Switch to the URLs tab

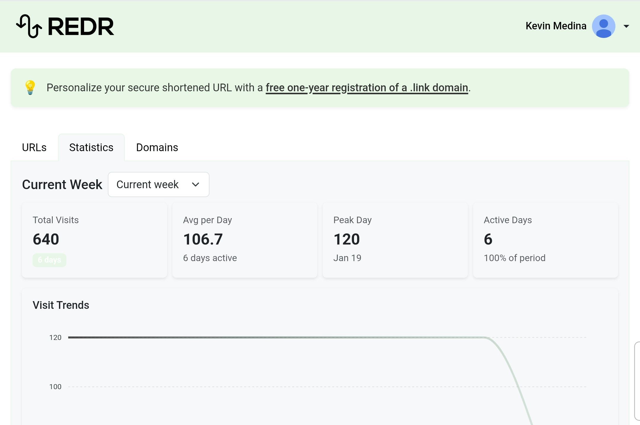pos(34,147)
